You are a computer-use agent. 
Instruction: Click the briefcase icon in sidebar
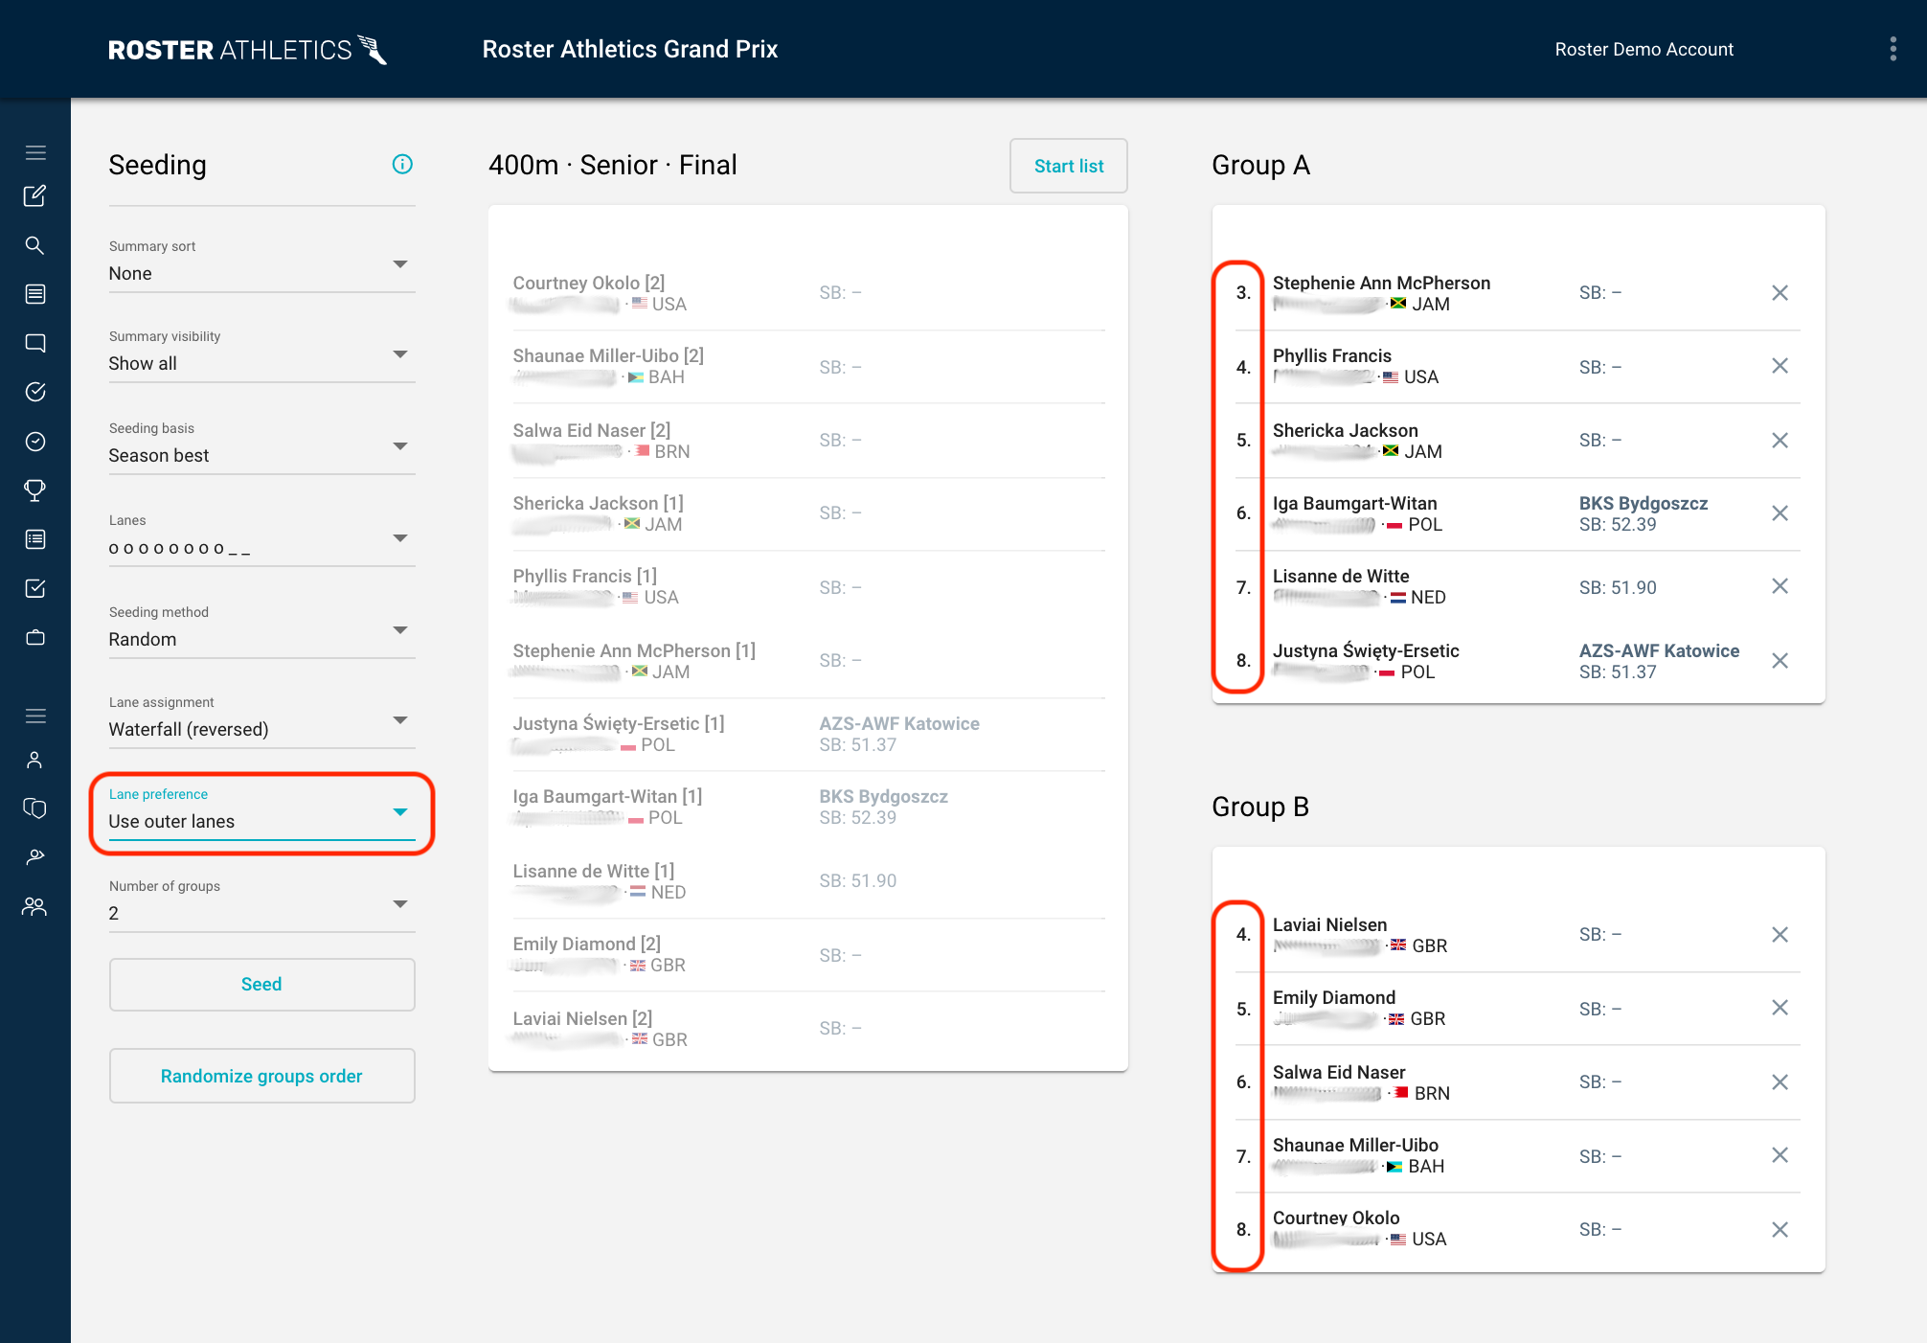click(35, 638)
